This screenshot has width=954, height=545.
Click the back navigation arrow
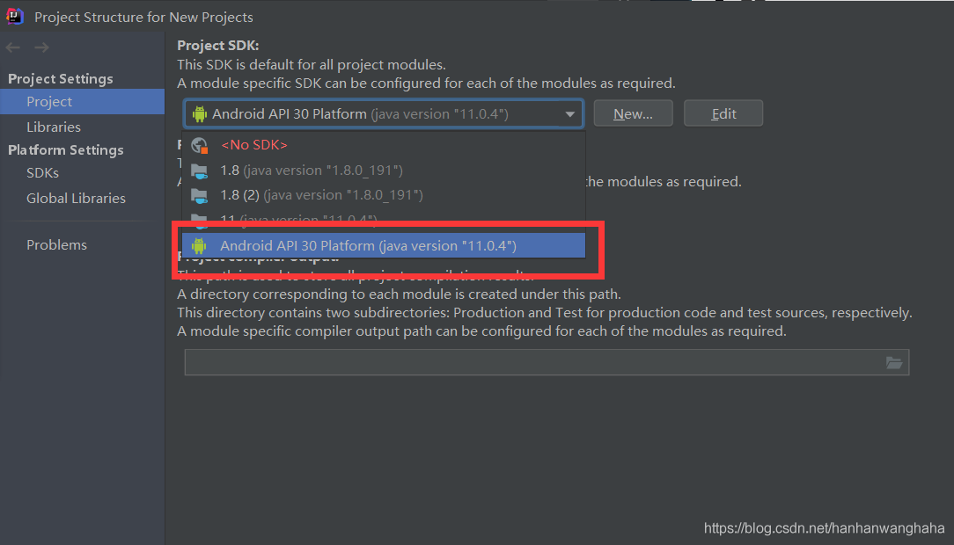12,47
